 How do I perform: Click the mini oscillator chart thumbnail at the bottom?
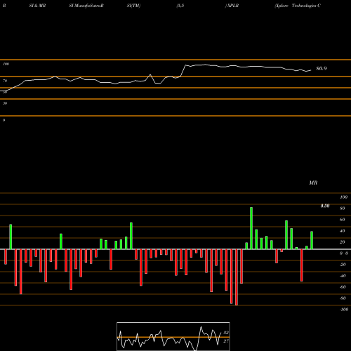pyautogui.click(x=173, y=336)
